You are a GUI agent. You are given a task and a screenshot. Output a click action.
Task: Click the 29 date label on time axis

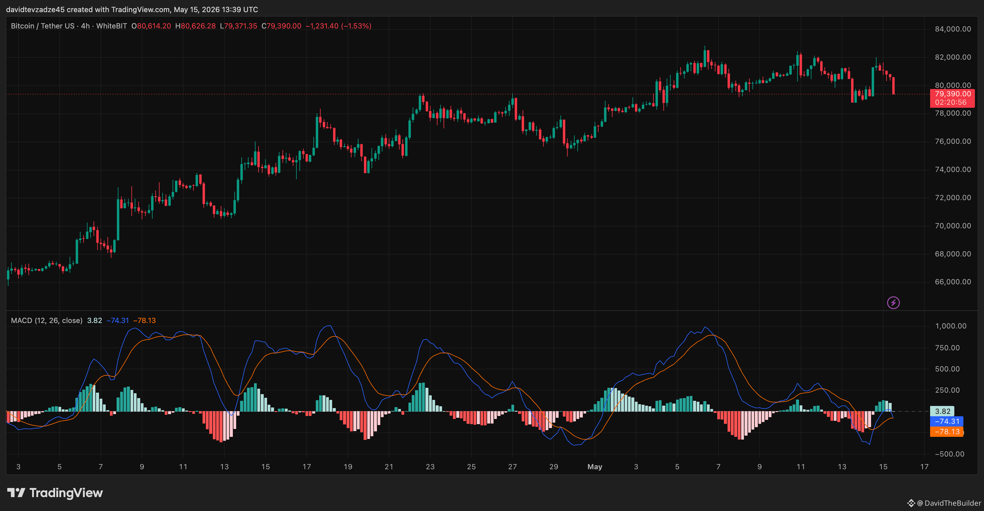click(553, 467)
